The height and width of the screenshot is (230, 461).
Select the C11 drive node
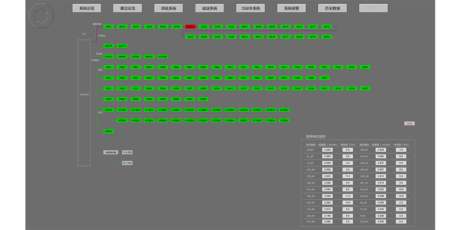[x=149, y=110]
